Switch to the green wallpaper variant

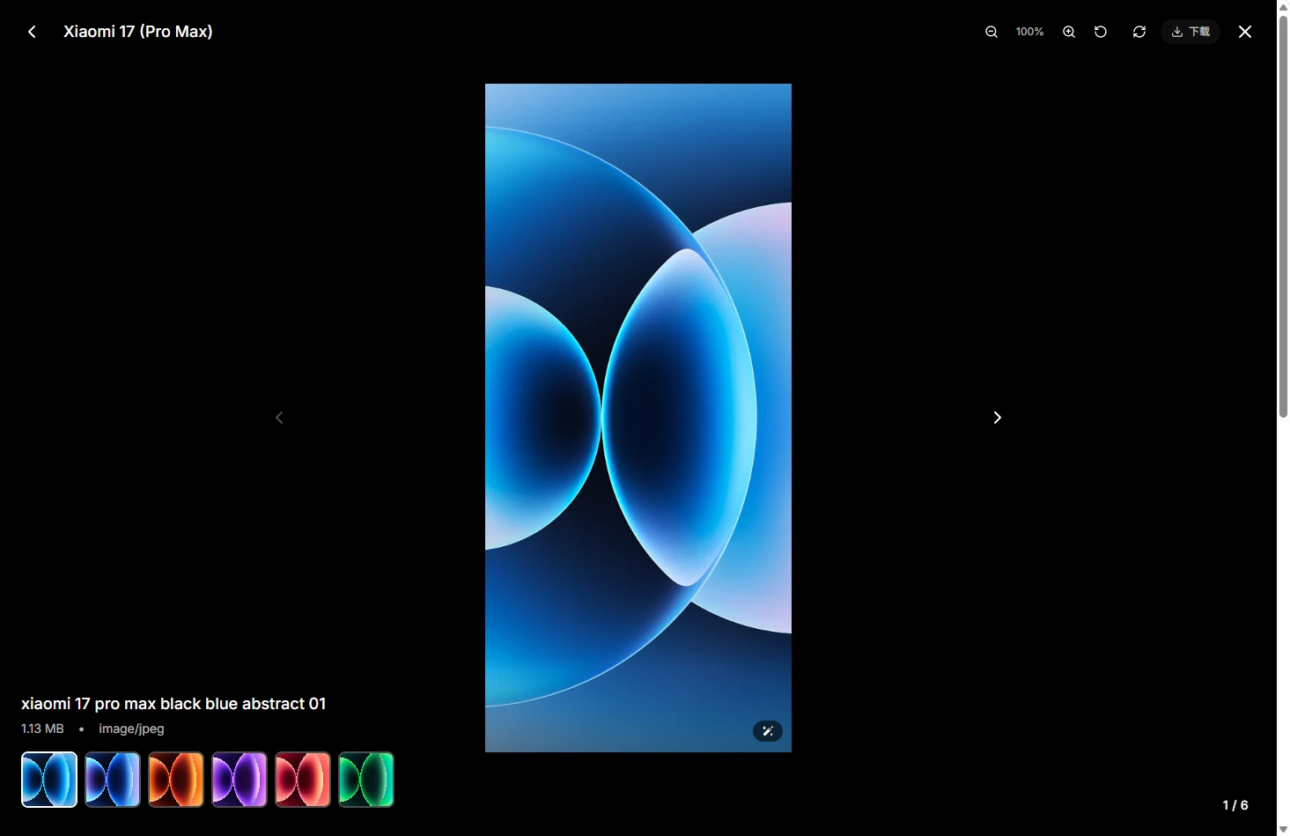coord(365,779)
